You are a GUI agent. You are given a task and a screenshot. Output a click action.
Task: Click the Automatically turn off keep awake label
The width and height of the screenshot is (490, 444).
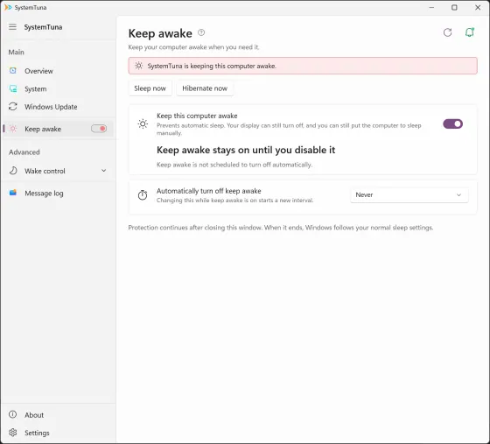(x=209, y=191)
